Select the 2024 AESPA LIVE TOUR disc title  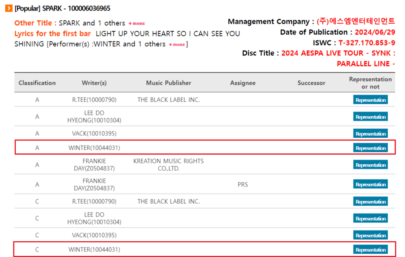point(338,53)
